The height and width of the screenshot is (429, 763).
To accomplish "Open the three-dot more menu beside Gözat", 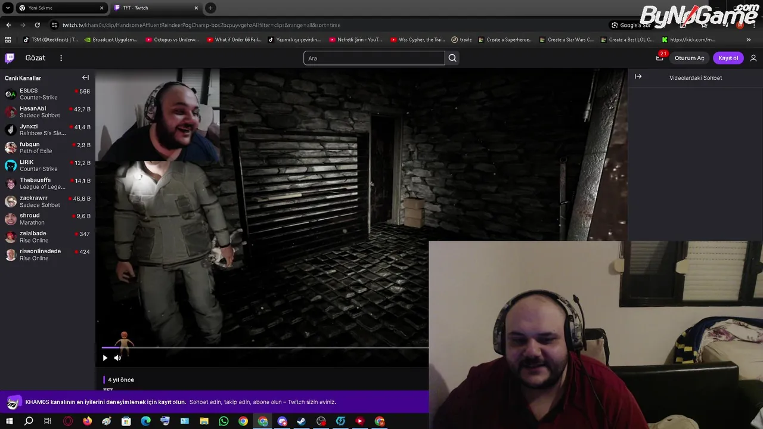I will (61, 58).
